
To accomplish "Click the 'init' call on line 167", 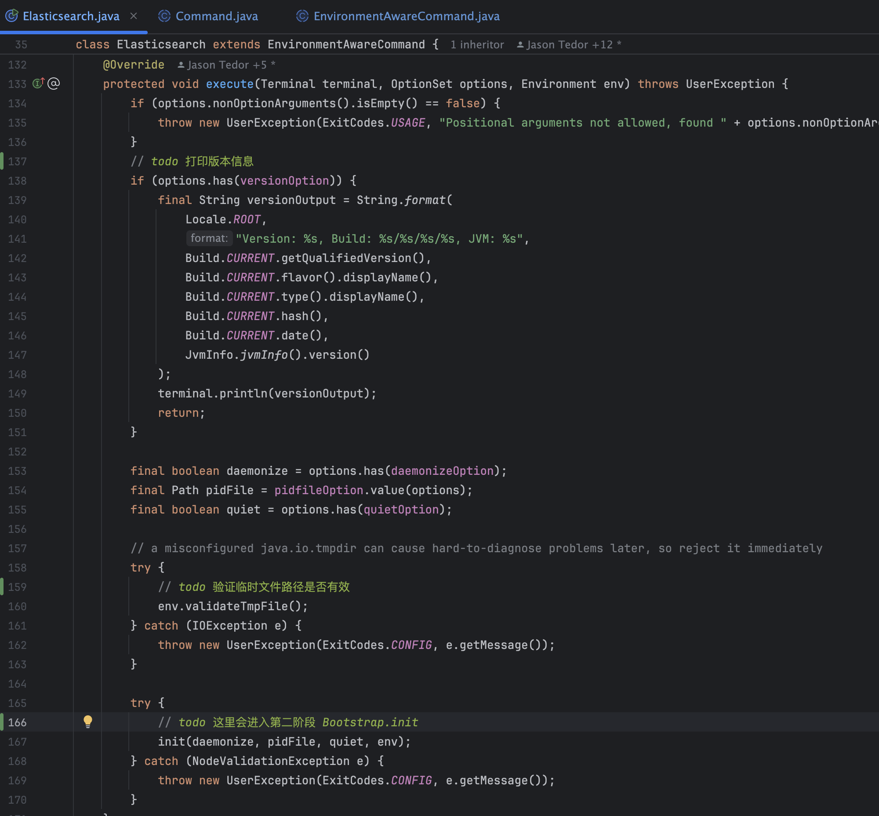I will tap(171, 741).
